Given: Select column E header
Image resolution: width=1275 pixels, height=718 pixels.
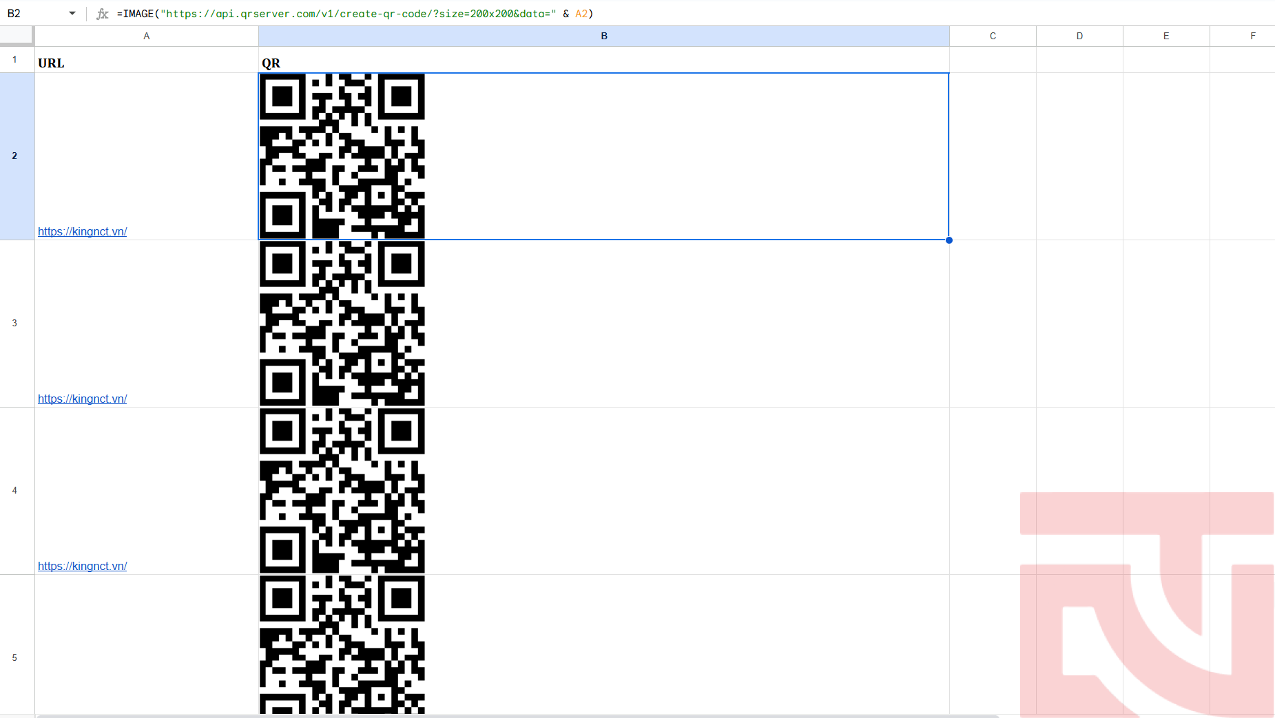Looking at the screenshot, I should point(1166,36).
